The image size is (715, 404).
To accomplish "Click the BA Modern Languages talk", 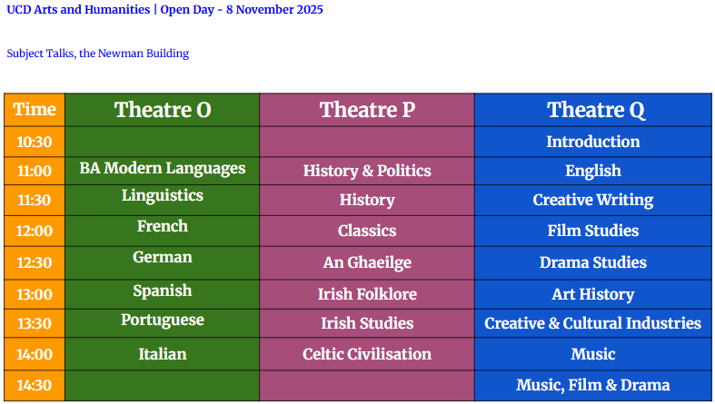I will 162,168.
